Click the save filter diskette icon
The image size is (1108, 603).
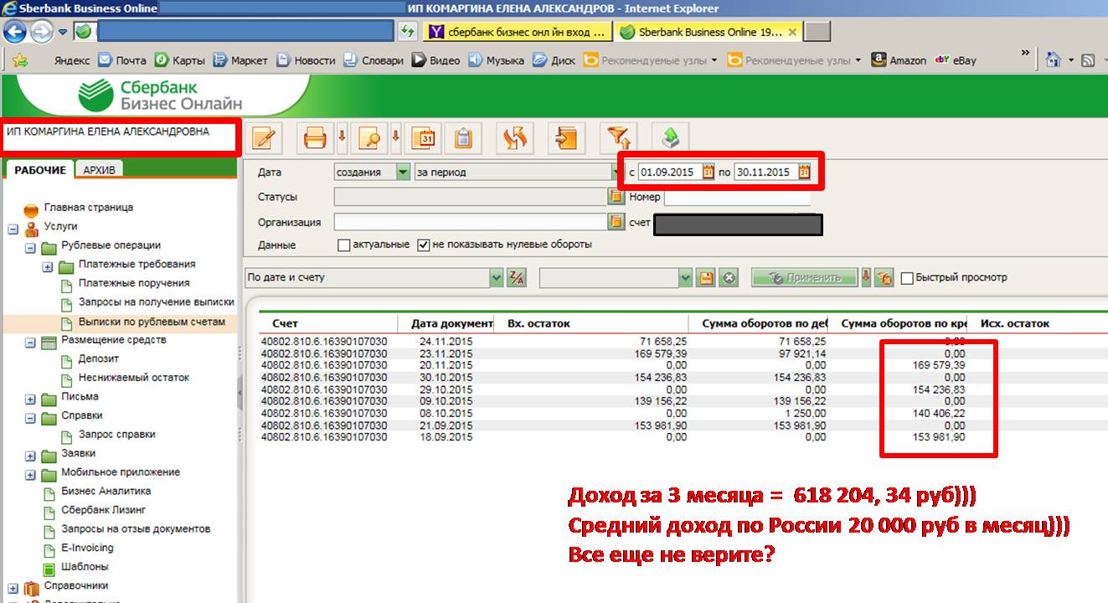click(706, 278)
